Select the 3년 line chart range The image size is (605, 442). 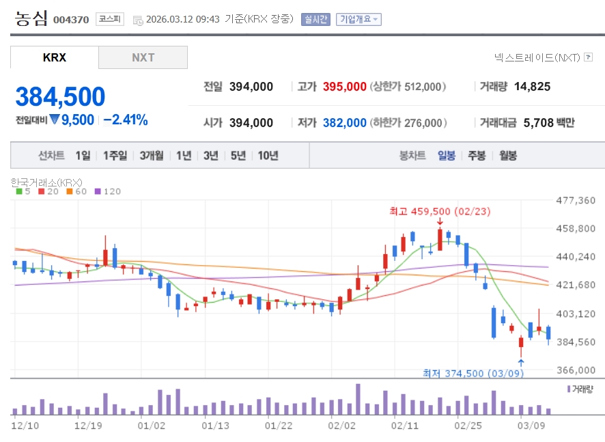[x=211, y=156]
